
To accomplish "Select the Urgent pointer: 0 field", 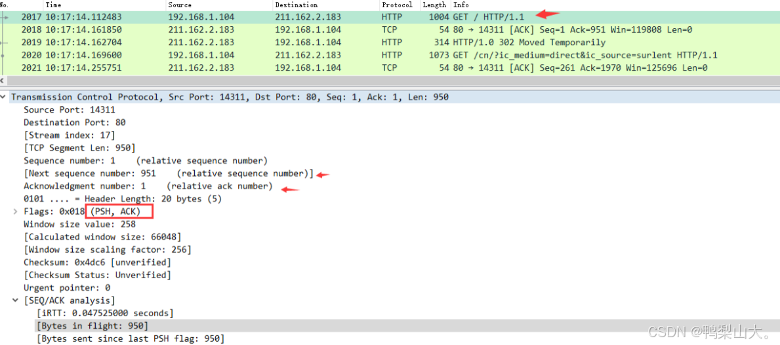I will tap(67, 288).
